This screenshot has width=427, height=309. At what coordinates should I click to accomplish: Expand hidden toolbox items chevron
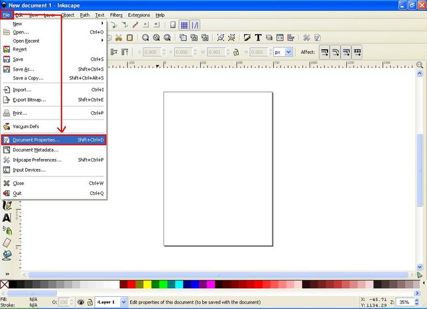tap(7, 274)
